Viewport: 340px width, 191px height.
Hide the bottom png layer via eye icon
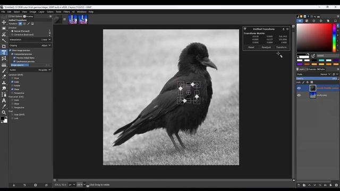(299, 95)
